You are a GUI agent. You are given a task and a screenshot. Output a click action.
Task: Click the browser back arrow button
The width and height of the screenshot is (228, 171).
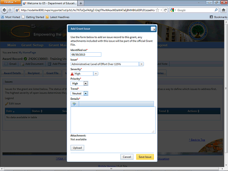coord(4,10)
